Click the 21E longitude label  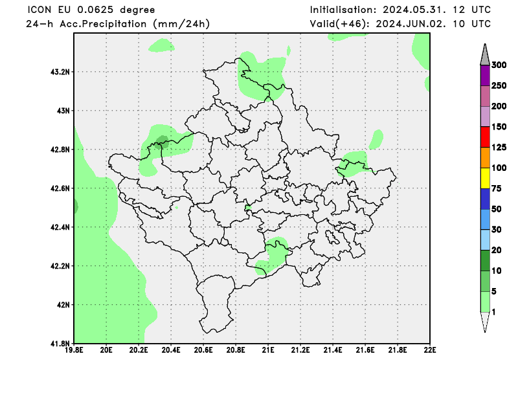pos(268,350)
